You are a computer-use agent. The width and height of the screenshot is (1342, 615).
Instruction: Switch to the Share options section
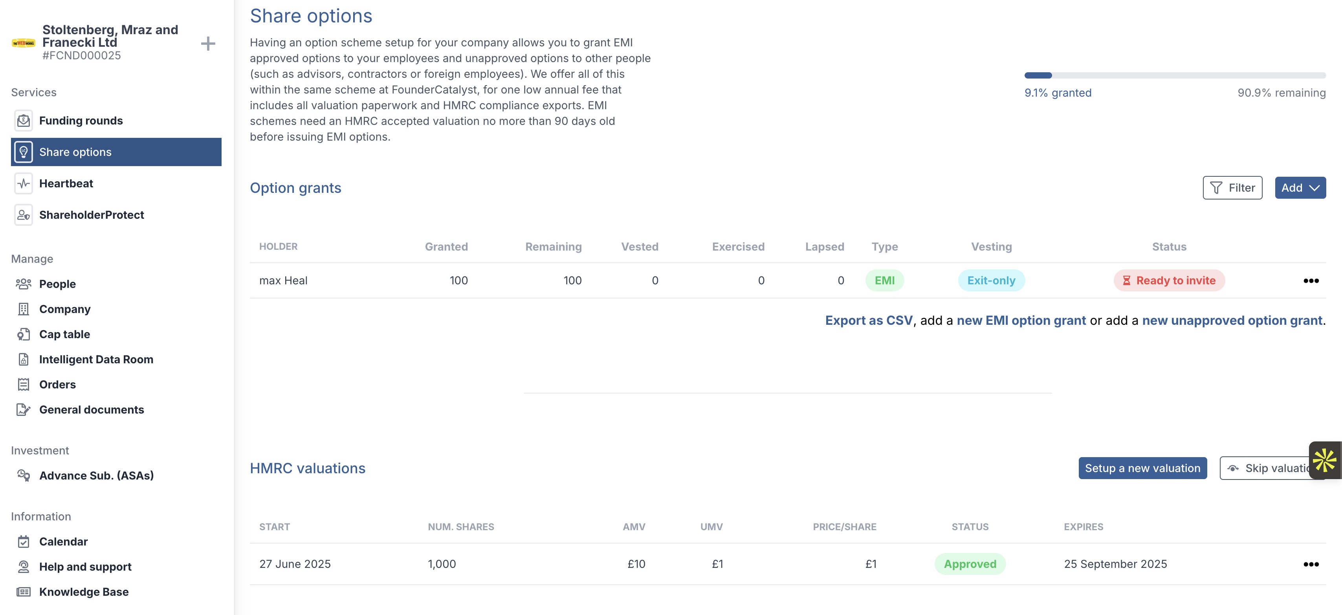75,152
